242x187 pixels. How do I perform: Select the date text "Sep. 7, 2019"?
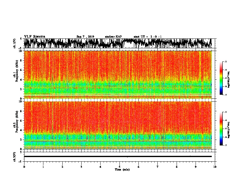click(x=85, y=37)
